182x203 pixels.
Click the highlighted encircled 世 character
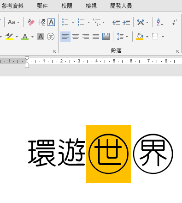pyautogui.click(x=108, y=154)
